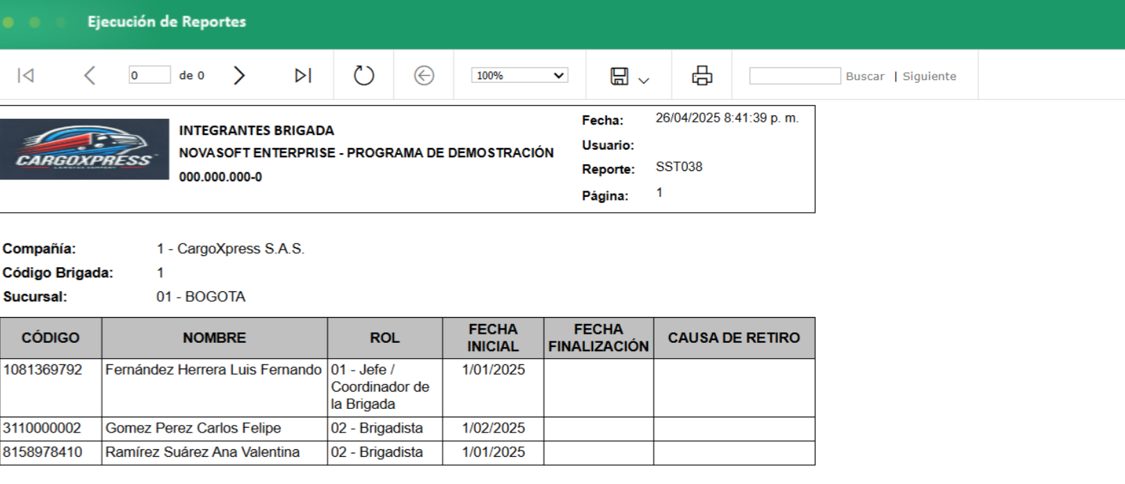Click the search text field
The width and height of the screenshot is (1125, 484).
795,76
